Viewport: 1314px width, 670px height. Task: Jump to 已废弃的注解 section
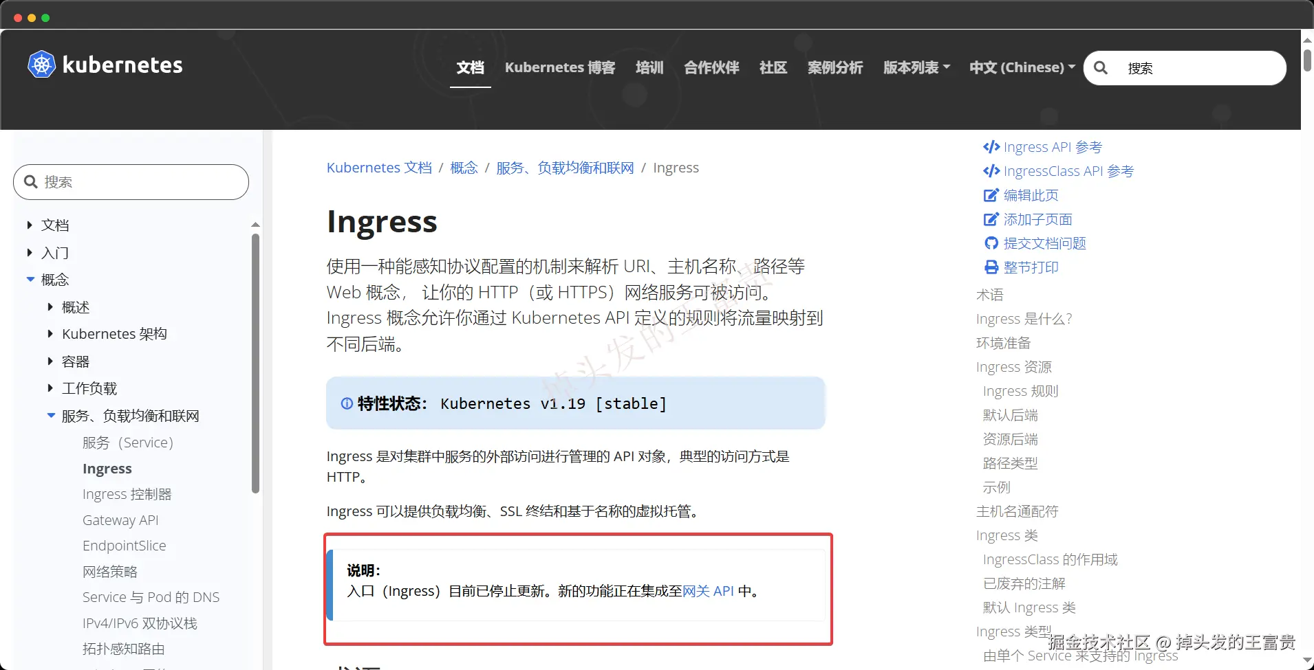1024,583
